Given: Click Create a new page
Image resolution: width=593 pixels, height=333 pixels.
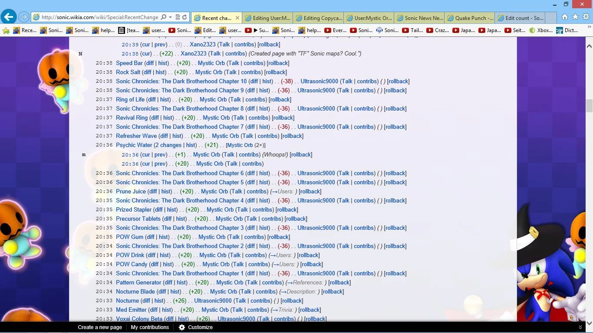Looking at the screenshot, I should tap(100, 327).
